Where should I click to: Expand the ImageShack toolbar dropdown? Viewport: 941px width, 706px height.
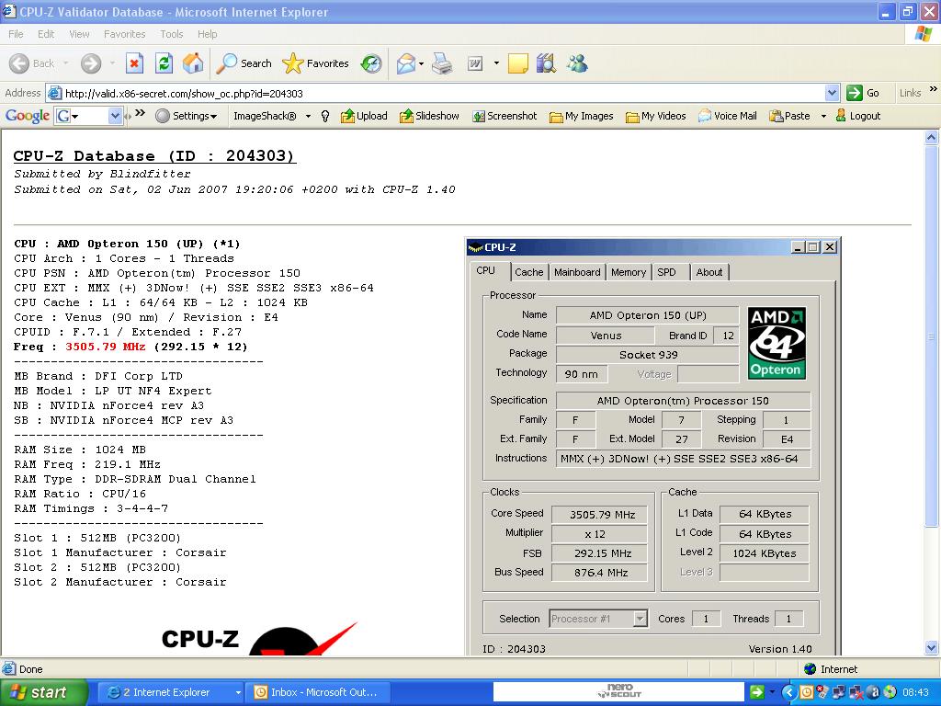(x=309, y=116)
